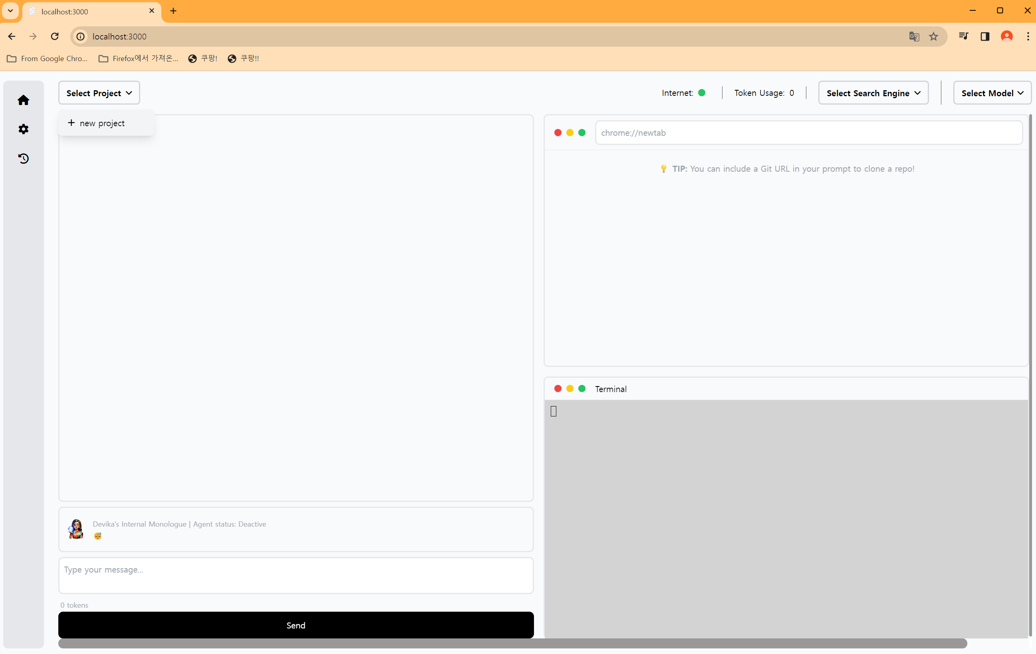1036x654 pixels.
Task: Open the Select Search Engine dropdown
Action: [873, 93]
